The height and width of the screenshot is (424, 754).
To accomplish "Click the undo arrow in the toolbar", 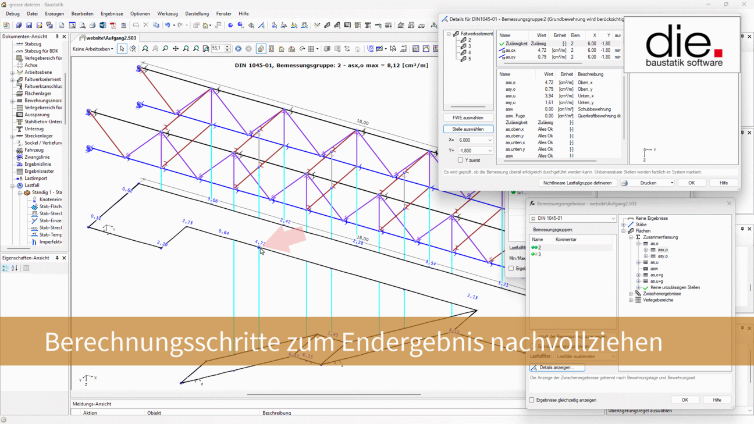I will 167,26.
